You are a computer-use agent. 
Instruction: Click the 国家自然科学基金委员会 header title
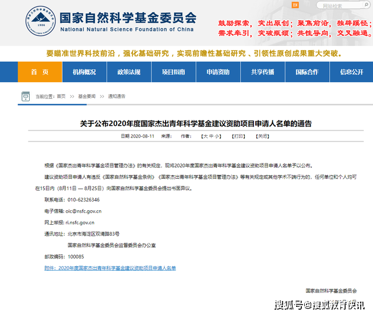128,18
